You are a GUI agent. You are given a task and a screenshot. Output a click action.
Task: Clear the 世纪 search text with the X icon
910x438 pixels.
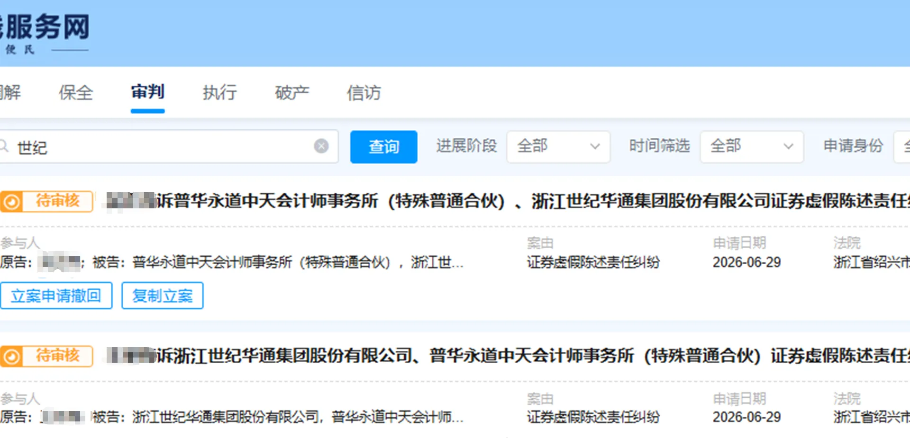[x=321, y=146]
